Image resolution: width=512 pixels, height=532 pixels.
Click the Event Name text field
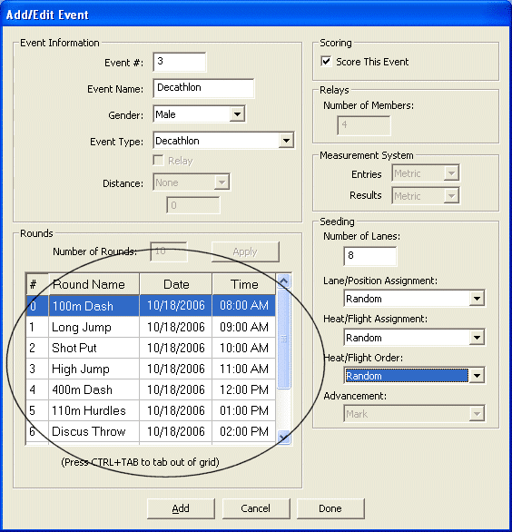coord(203,88)
